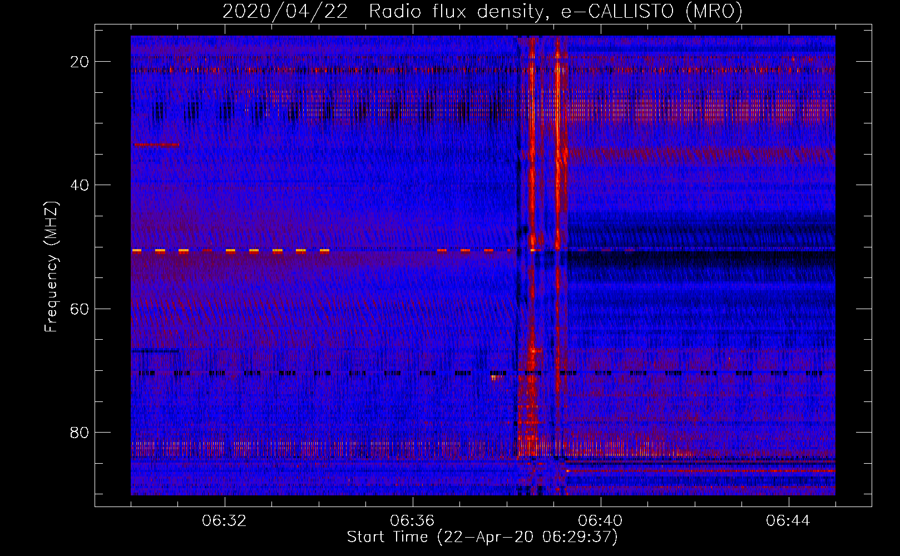Click the 60 MHz frequency tick label
Image resolution: width=900 pixels, height=556 pixels.
(80, 309)
